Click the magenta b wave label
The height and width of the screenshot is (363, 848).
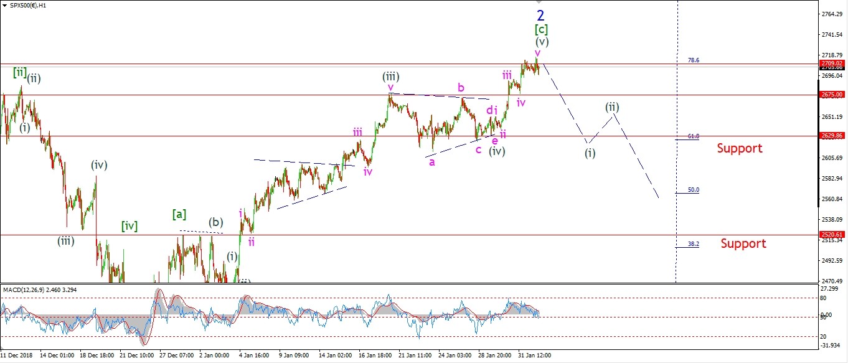[x=461, y=88]
